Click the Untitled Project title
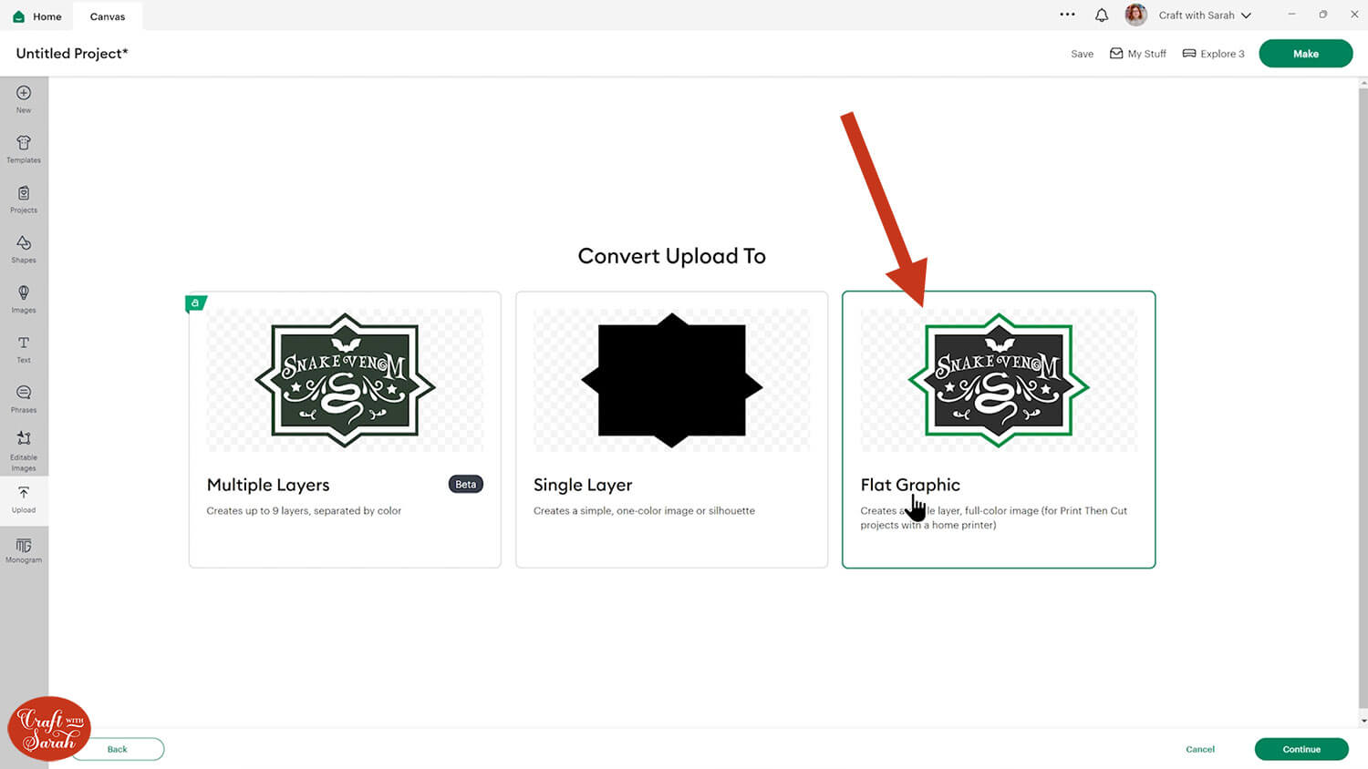The height and width of the screenshot is (769, 1368). click(x=72, y=54)
